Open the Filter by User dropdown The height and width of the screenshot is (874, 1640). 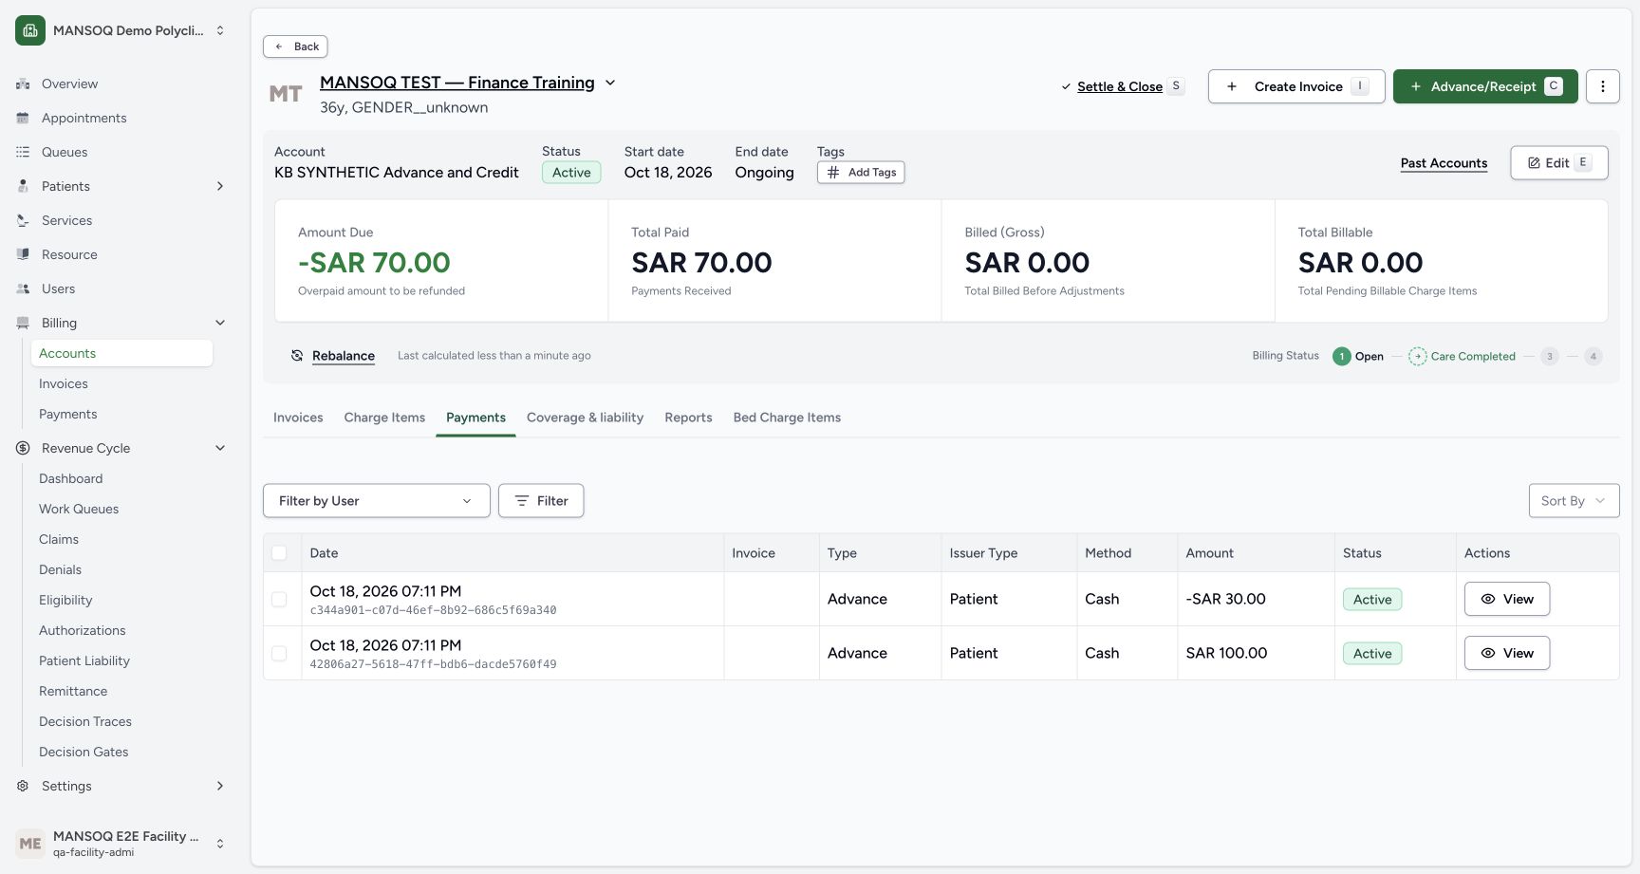coord(377,501)
